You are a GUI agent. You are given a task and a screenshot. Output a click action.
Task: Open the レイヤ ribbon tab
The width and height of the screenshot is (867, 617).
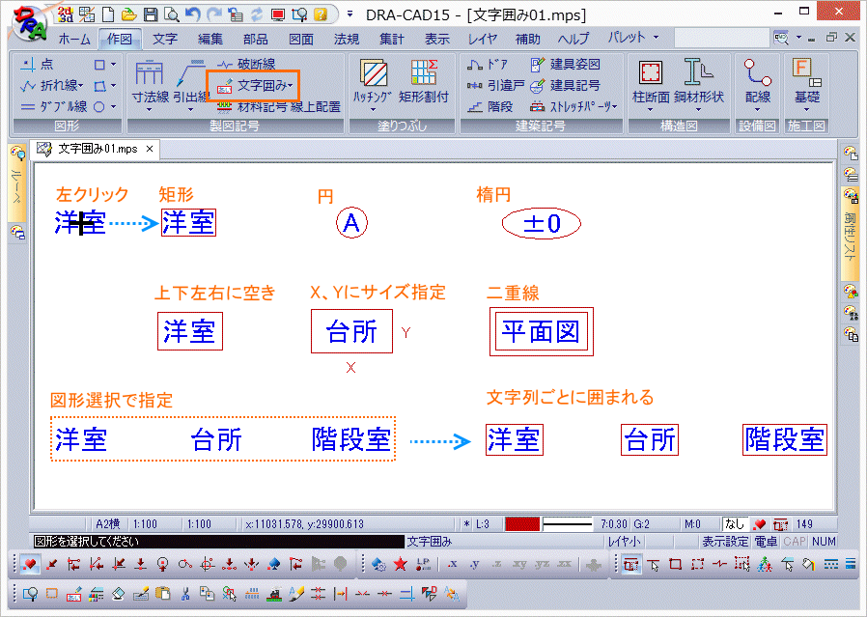point(482,39)
